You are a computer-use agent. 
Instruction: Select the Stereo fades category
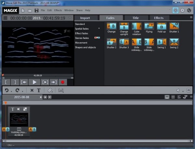pos(82,38)
